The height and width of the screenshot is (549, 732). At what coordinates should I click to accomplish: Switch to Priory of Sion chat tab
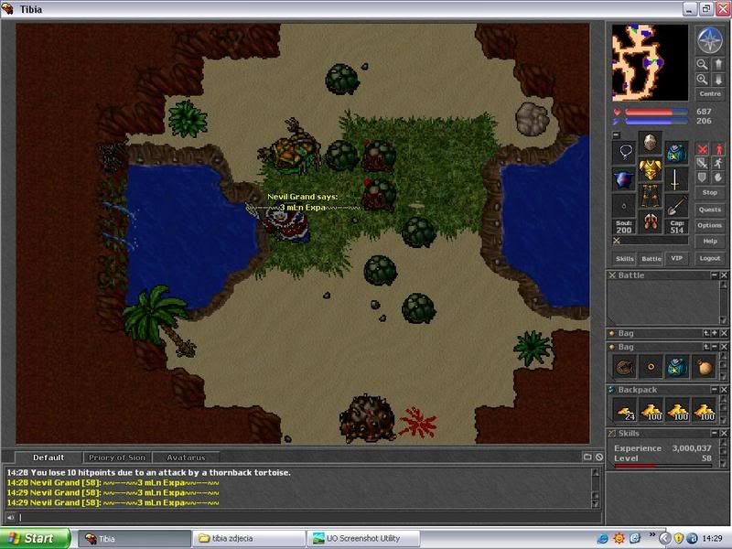tap(117, 457)
